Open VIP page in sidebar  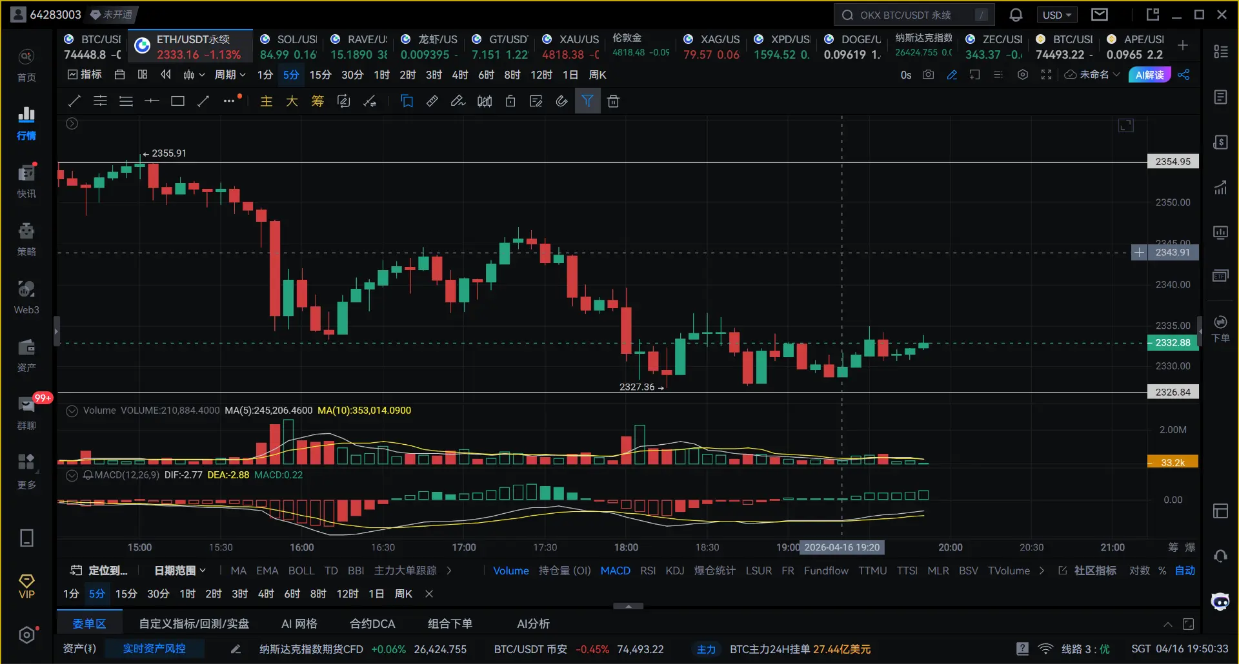pyautogui.click(x=26, y=587)
